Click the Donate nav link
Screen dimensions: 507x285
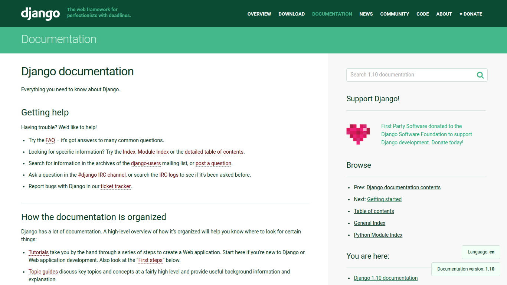coord(471,14)
